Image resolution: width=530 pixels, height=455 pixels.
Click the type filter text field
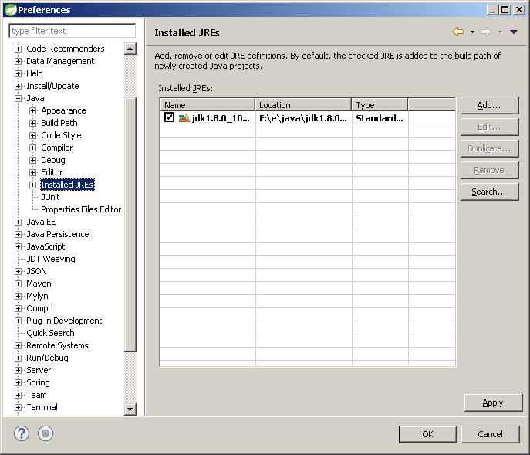pos(72,31)
